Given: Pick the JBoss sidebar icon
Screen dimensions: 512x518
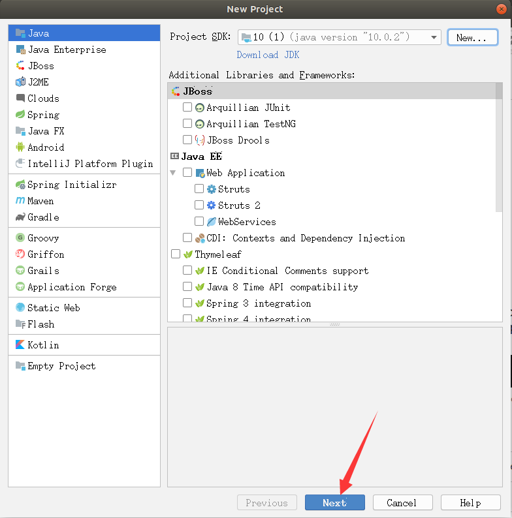Looking at the screenshot, I should tap(20, 66).
